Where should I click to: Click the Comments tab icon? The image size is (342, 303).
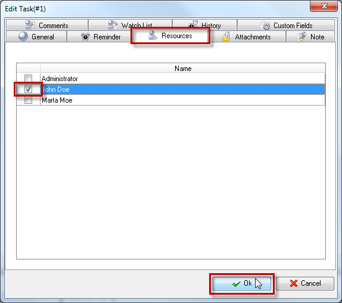tap(30, 25)
